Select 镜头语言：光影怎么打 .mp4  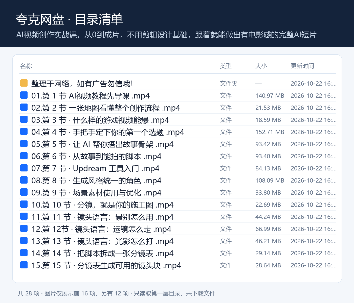125,241
